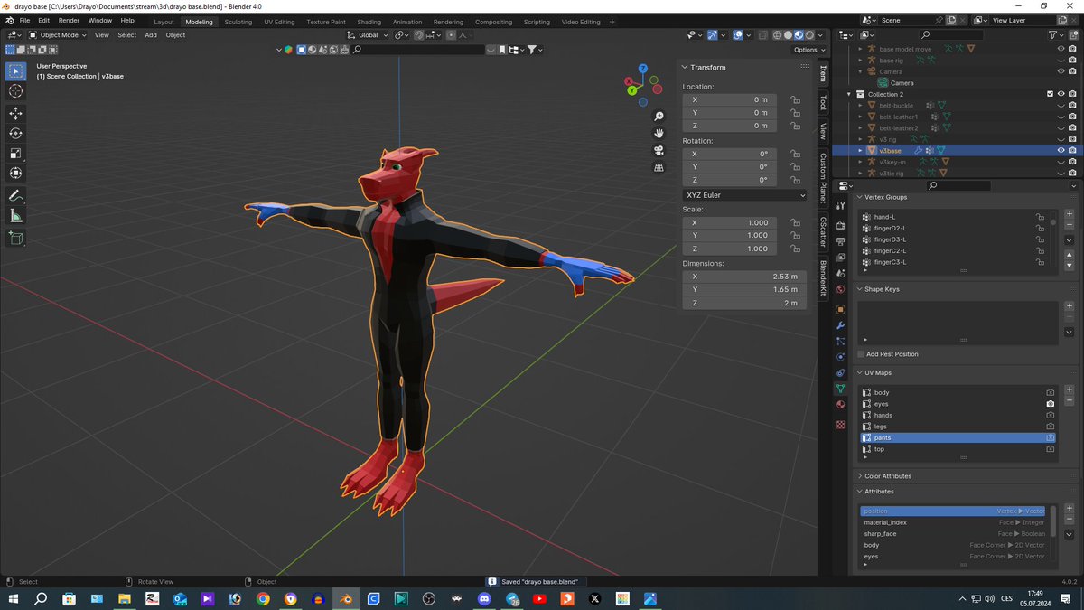Image resolution: width=1084 pixels, height=610 pixels.
Task: Open Discord from the taskbar
Action: click(484, 598)
